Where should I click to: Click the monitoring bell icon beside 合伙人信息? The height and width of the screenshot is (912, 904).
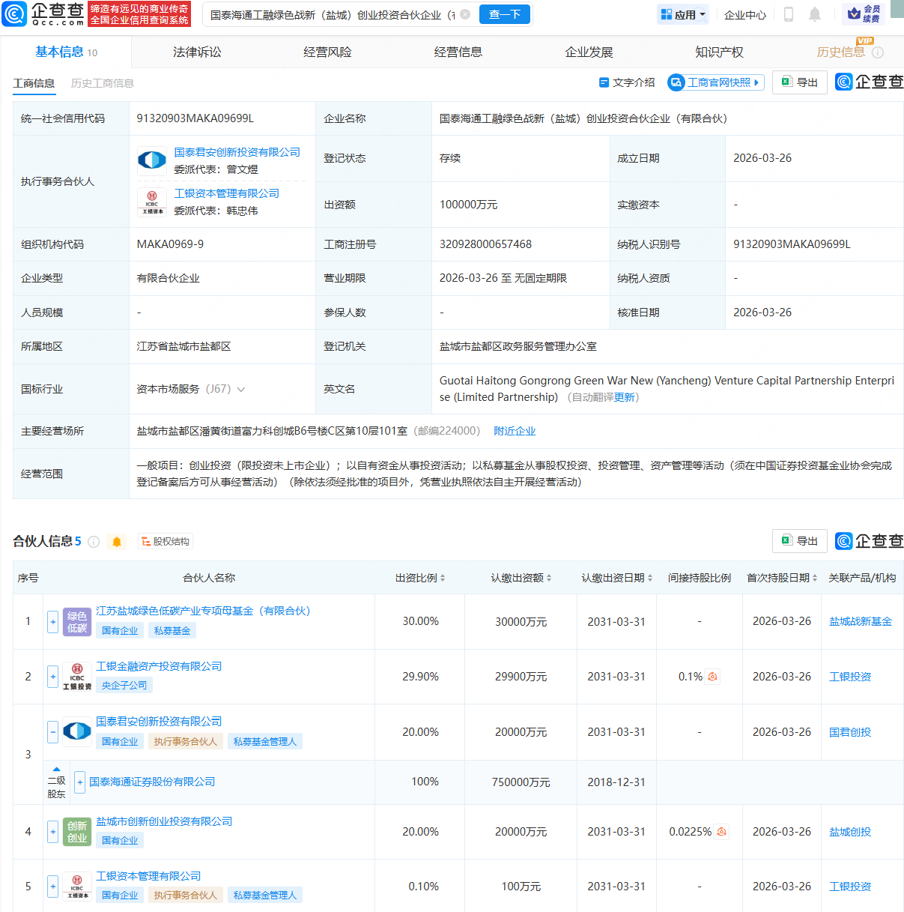117,541
